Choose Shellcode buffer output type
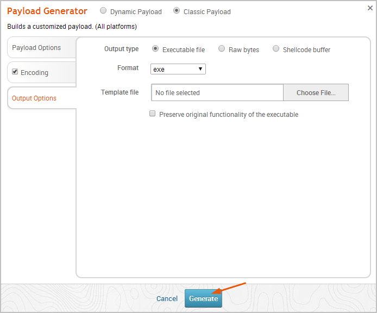Viewport: 377px width, 313px height. [276, 49]
